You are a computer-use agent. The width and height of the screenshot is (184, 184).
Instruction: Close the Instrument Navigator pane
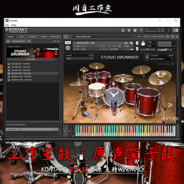[x=59, y=125]
